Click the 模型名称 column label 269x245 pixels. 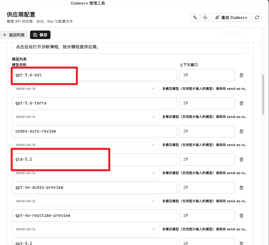[19, 65]
